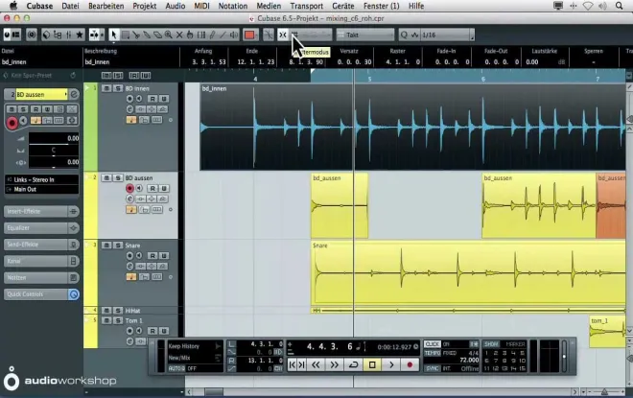Click the Activate Project button in toolbar
633x398 pixels.
click(7, 35)
